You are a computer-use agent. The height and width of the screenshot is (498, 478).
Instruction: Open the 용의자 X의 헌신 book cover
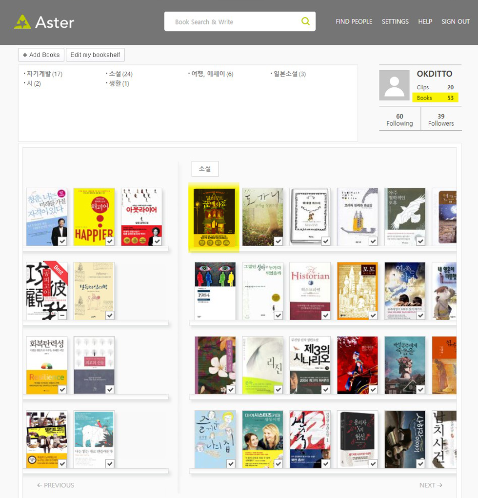(x=358, y=439)
